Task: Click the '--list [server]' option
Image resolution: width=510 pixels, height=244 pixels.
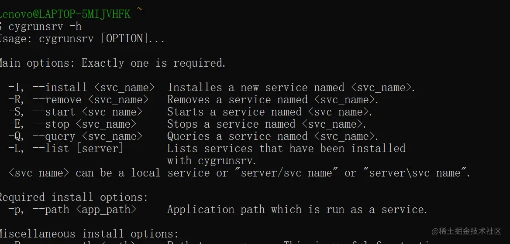Action: (x=79, y=148)
